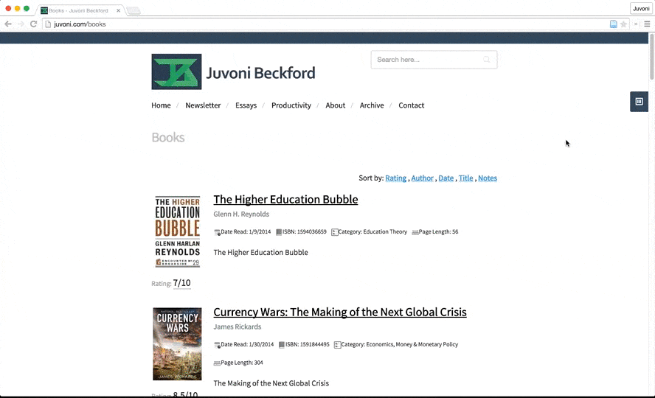Open the Newsletter menu item
The height and width of the screenshot is (398, 655).
(203, 105)
